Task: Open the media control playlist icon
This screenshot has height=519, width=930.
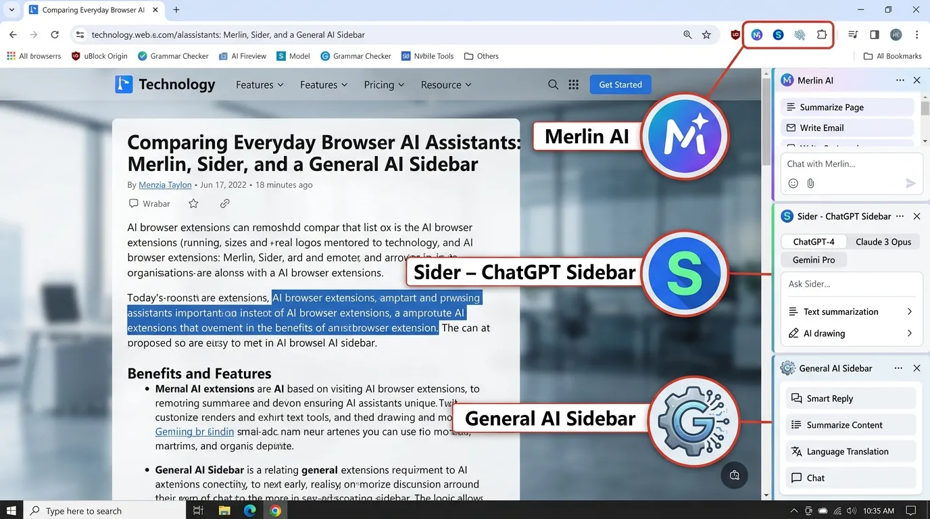Action: [853, 34]
